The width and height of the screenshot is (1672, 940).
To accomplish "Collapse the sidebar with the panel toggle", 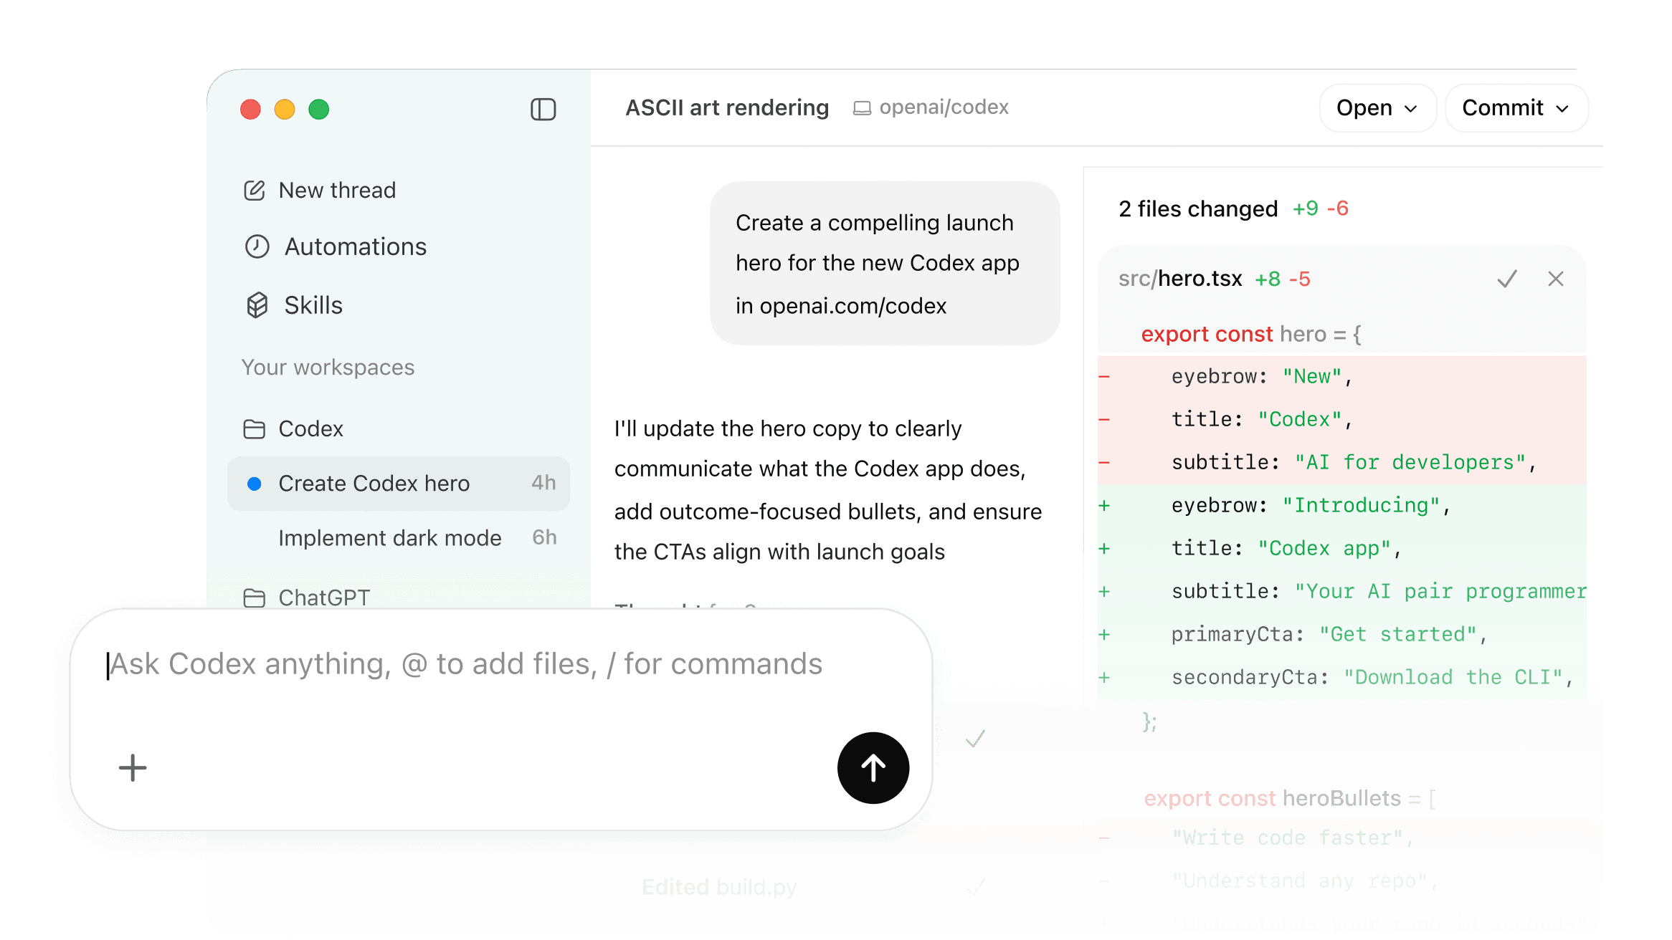I will [543, 109].
